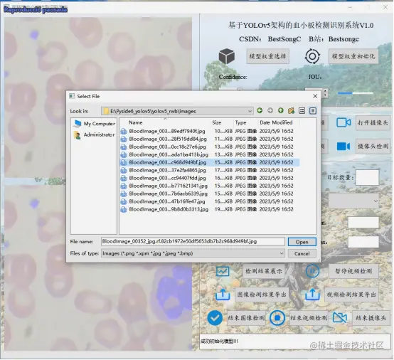
Task: Click the Cancel button
Action: pyautogui.click(x=302, y=254)
